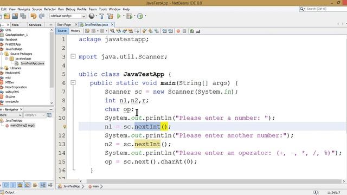This screenshot has height=195, width=347.
Task: Toggle a bookmark on the current line
Action: coord(157,31)
